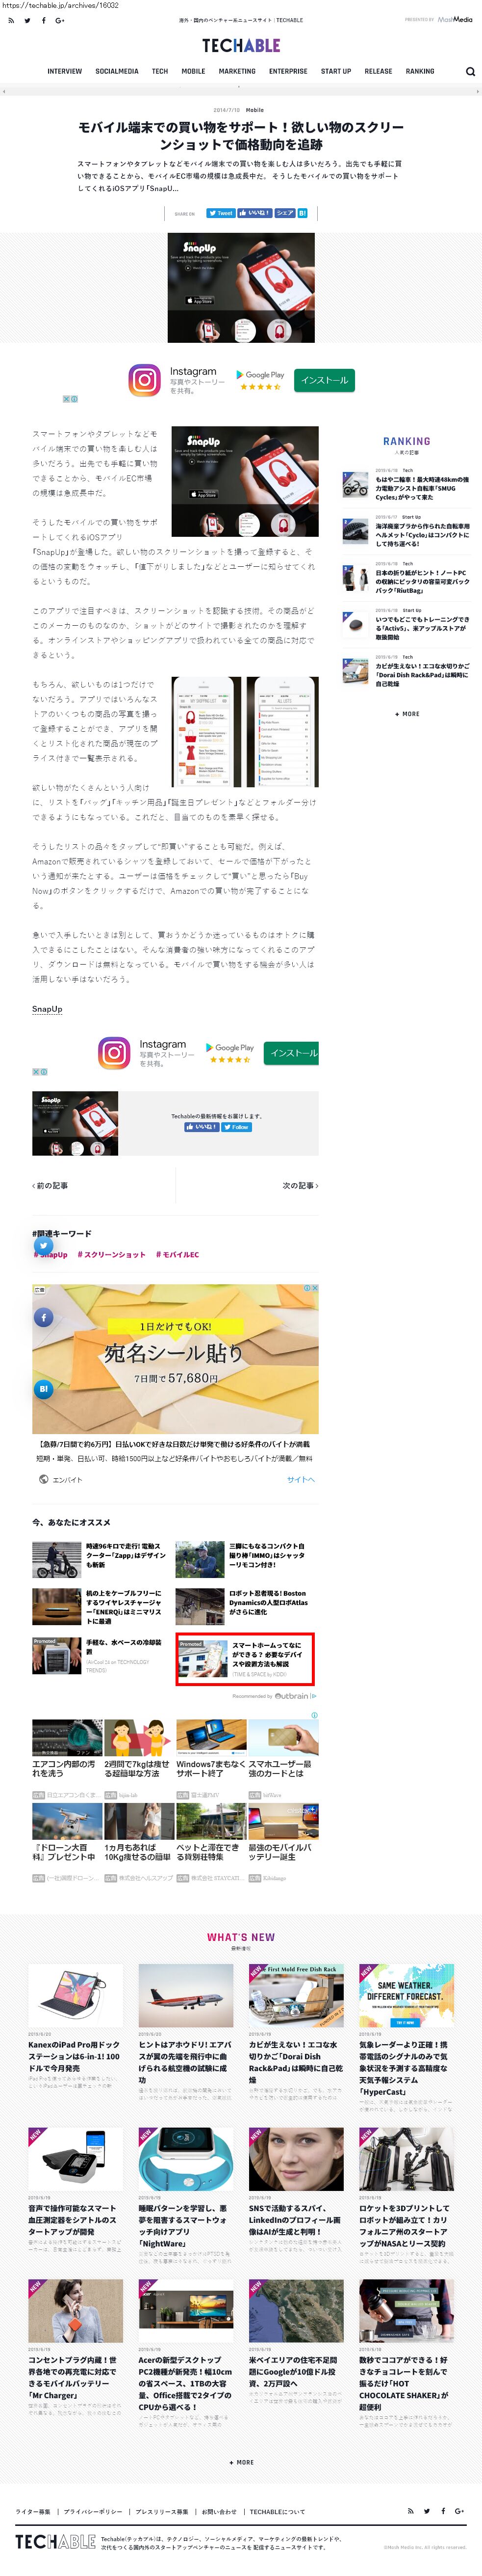This screenshot has width=482, height=2576.
Task: Open the RSS feed icon in header
Action: pos(11,20)
